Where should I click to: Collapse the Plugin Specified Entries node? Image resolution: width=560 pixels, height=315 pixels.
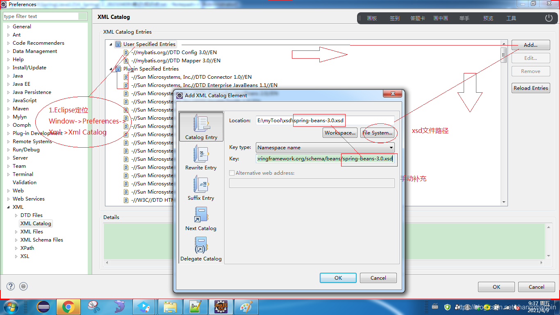[110, 68]
